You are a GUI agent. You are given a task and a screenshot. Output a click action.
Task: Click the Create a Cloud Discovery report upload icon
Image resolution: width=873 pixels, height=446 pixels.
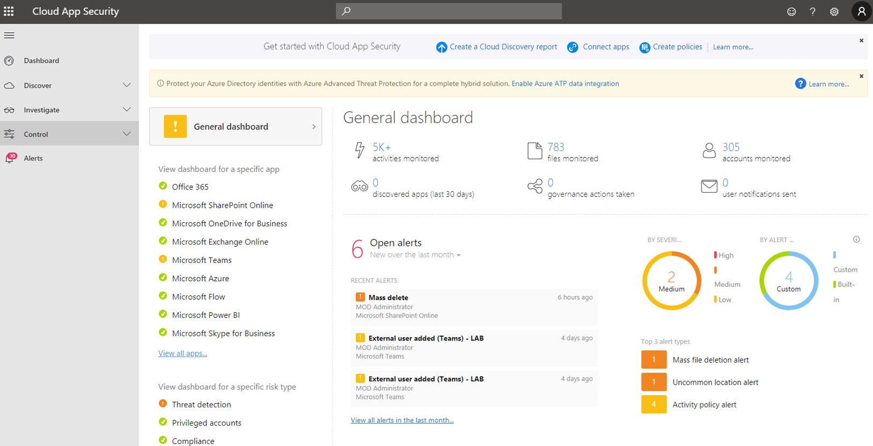tap(441, 47)
